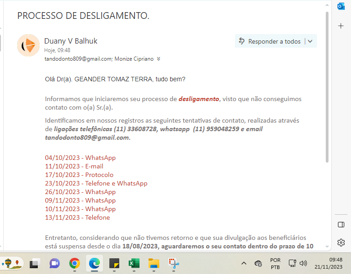Image resolution: width=351 pixels, height=274 pixels.
Task: Open the Teams chat taskbar icon
Action: (54, 264)
